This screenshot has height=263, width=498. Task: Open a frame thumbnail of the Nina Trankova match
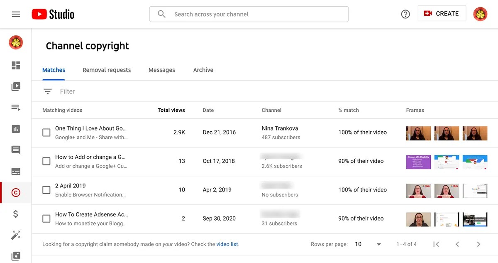click(x=418, y=132)
